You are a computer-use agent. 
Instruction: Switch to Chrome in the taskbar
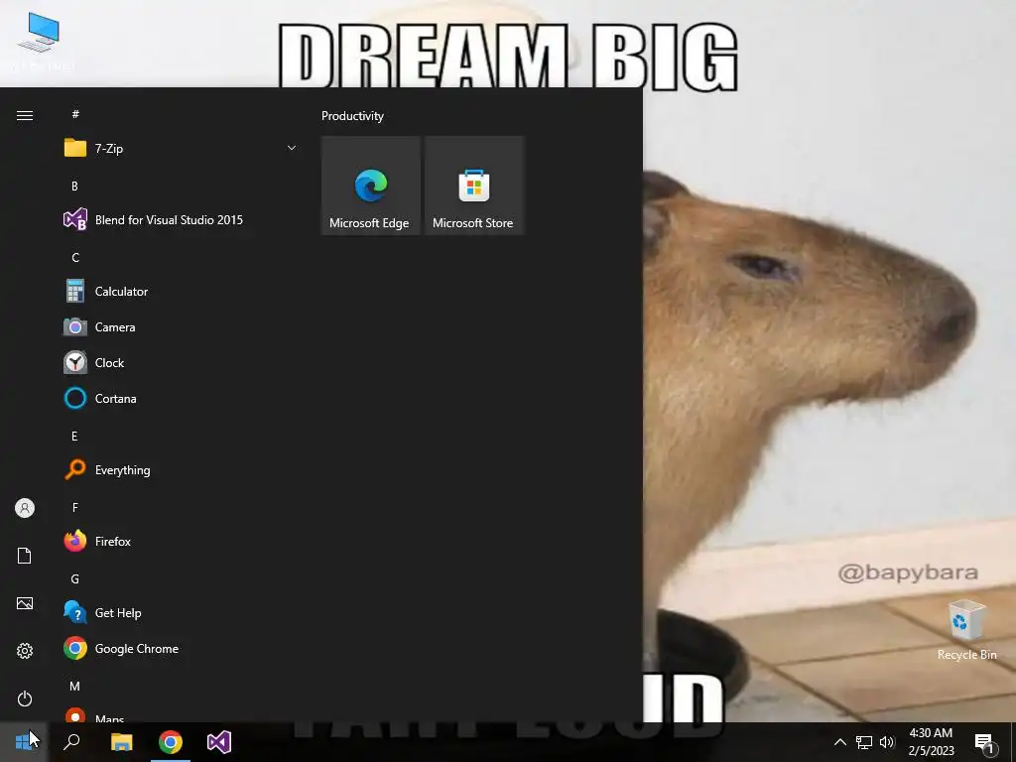coord(171,741)
